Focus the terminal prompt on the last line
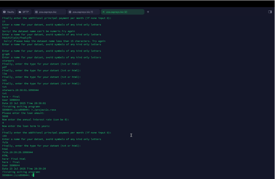275x179 pixels. [x=33, y=175]
